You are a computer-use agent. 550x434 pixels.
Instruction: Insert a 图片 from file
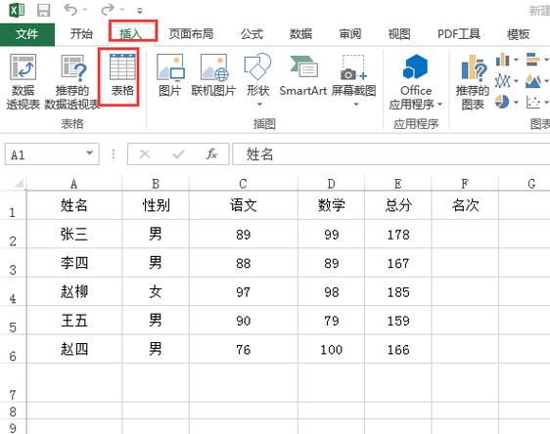[x=169, y=75]
